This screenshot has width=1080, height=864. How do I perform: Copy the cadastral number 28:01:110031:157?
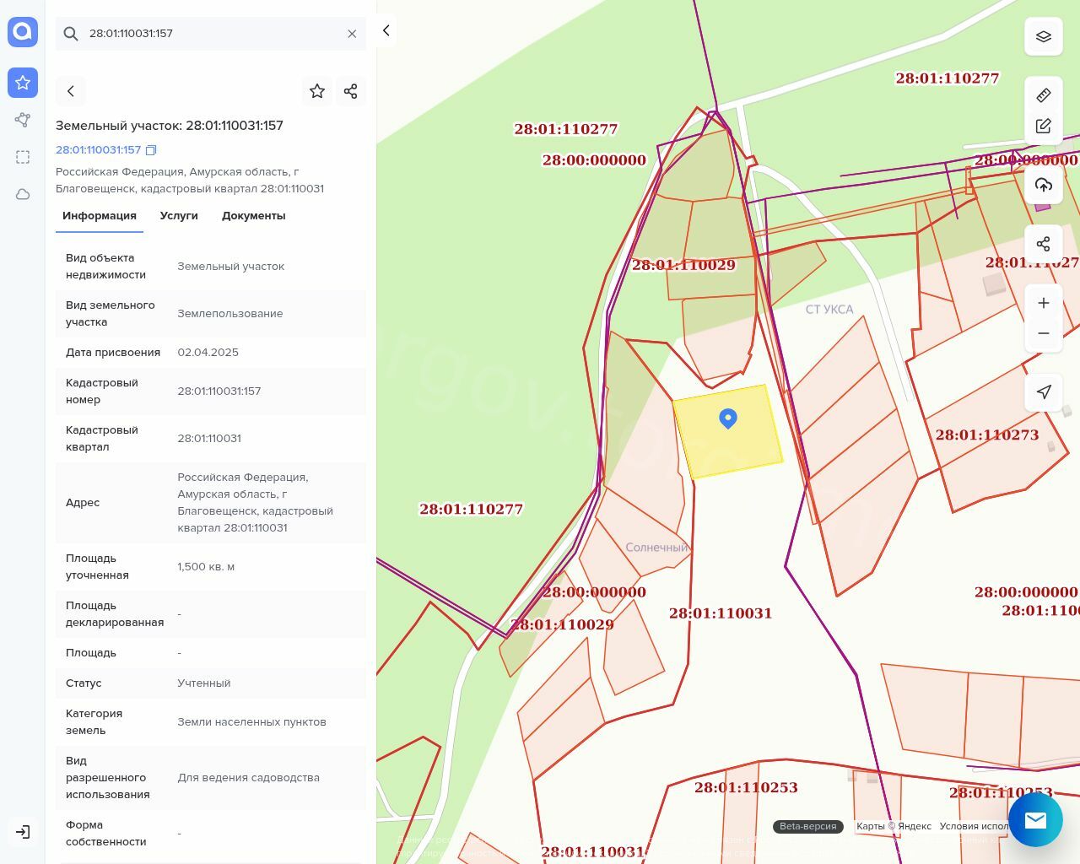pyautogui.click(x=151, y=150)
